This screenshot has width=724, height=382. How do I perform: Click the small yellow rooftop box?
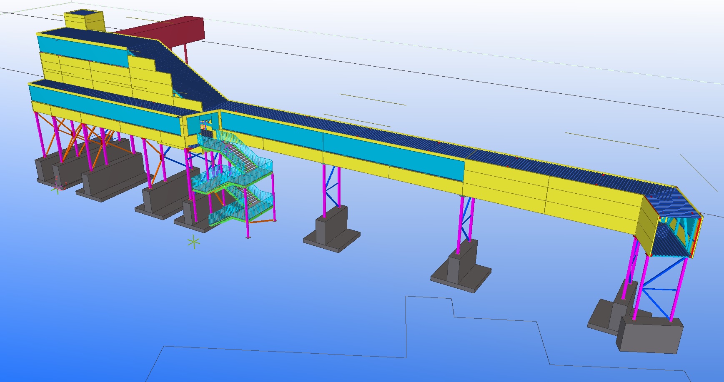pyautogui.click(x=84, y=22)
